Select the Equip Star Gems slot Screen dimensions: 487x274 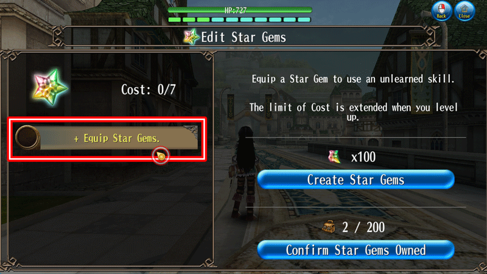coord(107,138)
